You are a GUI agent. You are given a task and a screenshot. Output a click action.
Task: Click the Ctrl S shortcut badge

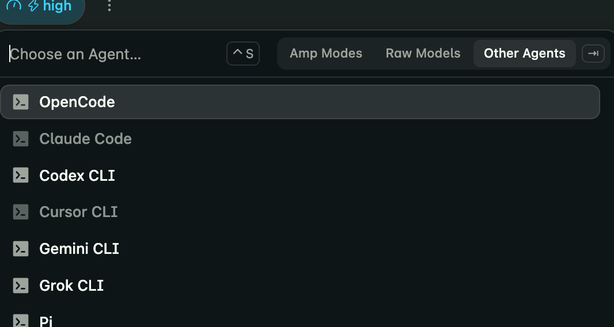(243, 54)
